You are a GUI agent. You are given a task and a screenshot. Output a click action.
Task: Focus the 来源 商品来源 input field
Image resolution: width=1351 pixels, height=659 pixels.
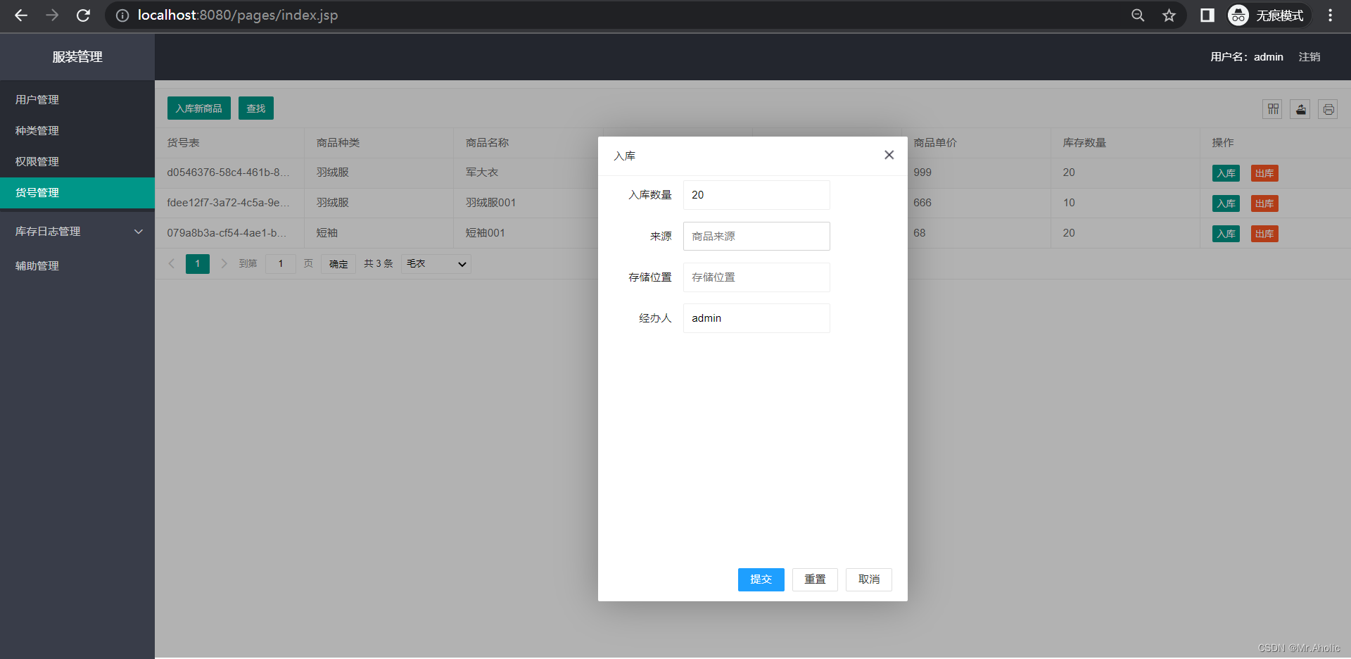pos(756,237)
